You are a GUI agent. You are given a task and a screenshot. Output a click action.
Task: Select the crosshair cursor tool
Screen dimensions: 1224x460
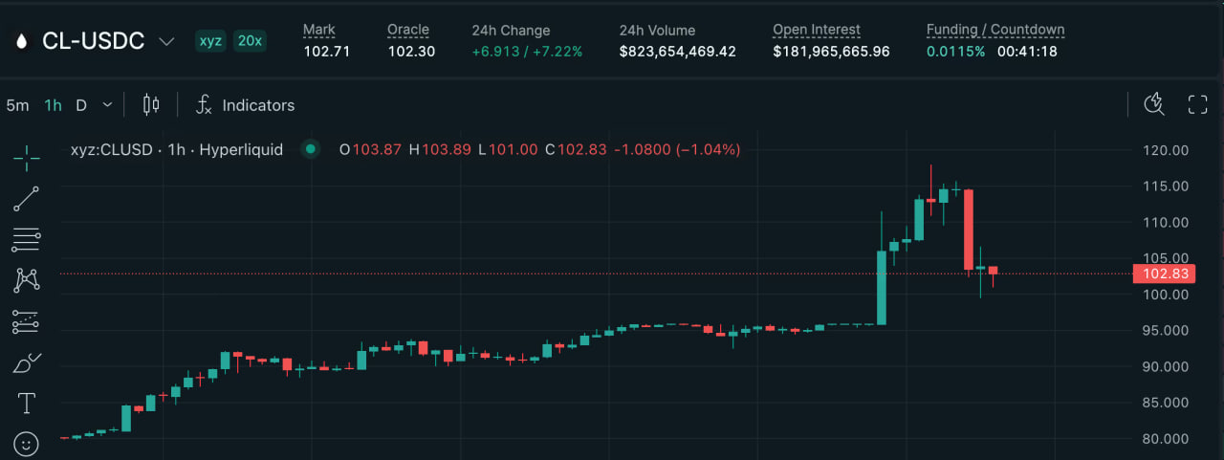tap(27, 154)
